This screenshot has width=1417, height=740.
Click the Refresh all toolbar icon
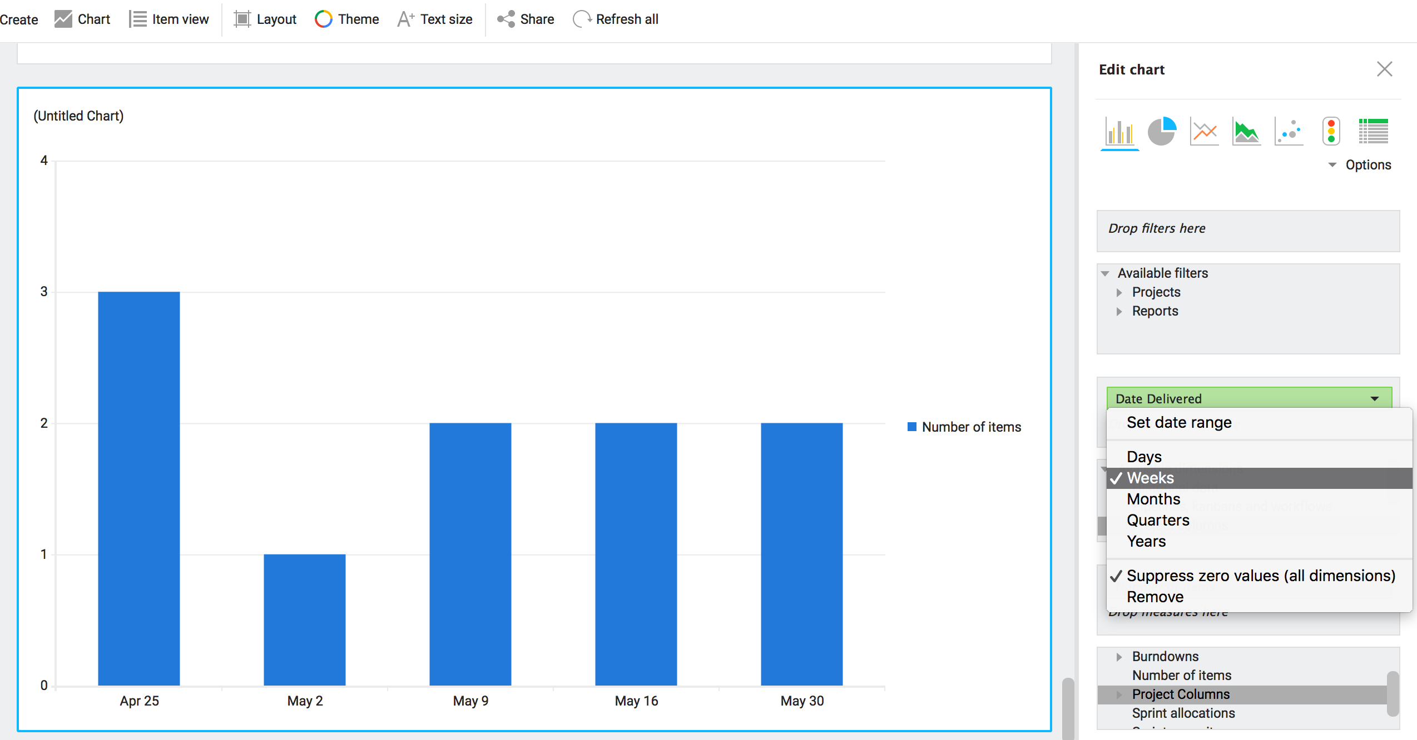click(x=582, y=19)
